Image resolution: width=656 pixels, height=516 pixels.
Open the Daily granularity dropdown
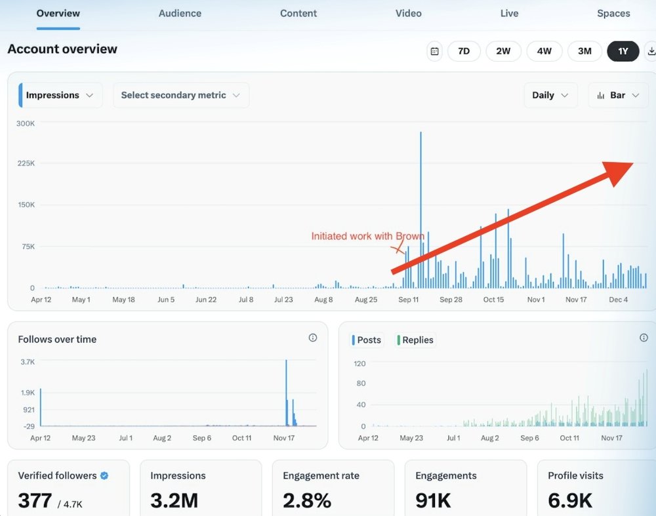coord(550,95)
